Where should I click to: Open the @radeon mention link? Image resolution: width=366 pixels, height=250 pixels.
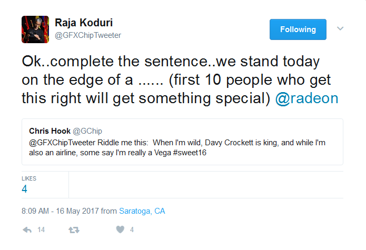(x=307, y=98)
